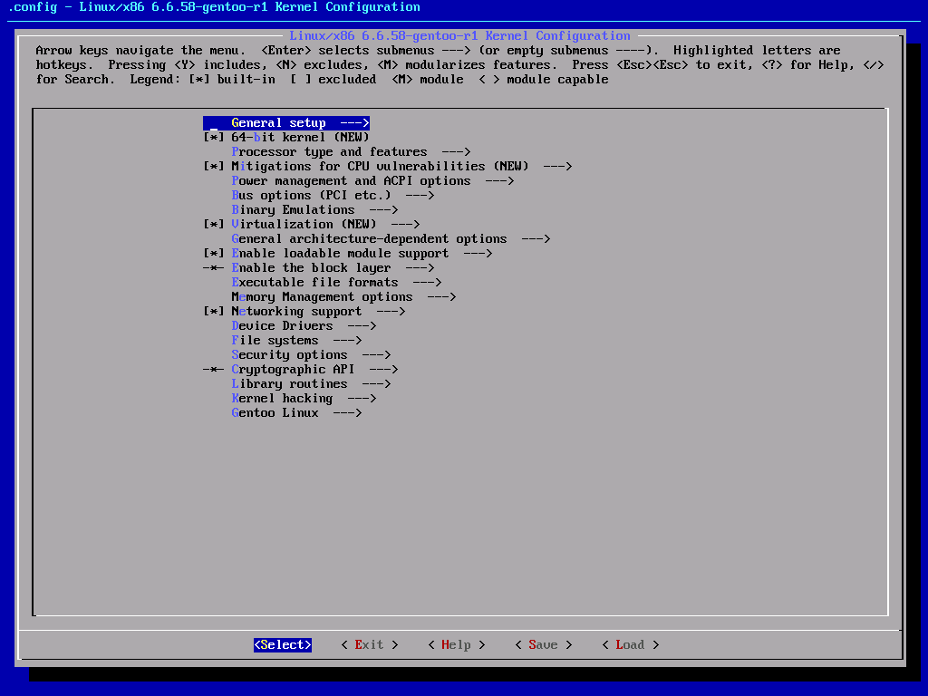Expand Enable the block layer arrow
Screen dimensions: 928x696
tap(420, 268)
